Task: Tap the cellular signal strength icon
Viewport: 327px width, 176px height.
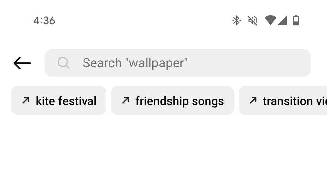Action: tap(282, 20)
